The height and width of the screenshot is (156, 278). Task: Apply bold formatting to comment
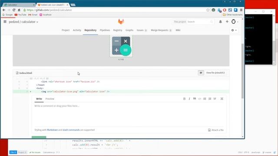184,99
